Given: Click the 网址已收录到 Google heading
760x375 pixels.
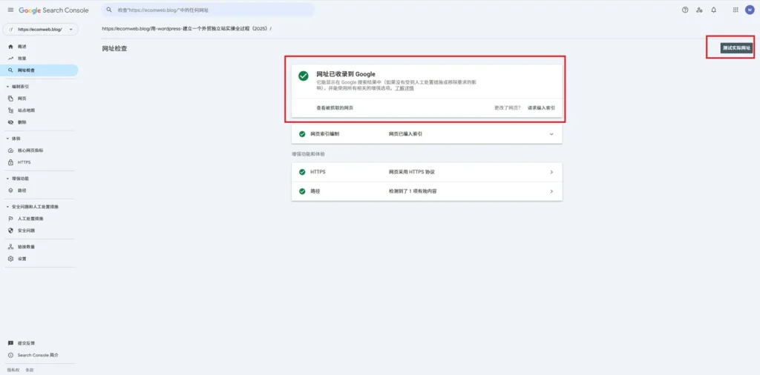Looking at the screenshot, I should tap(346, 74).
